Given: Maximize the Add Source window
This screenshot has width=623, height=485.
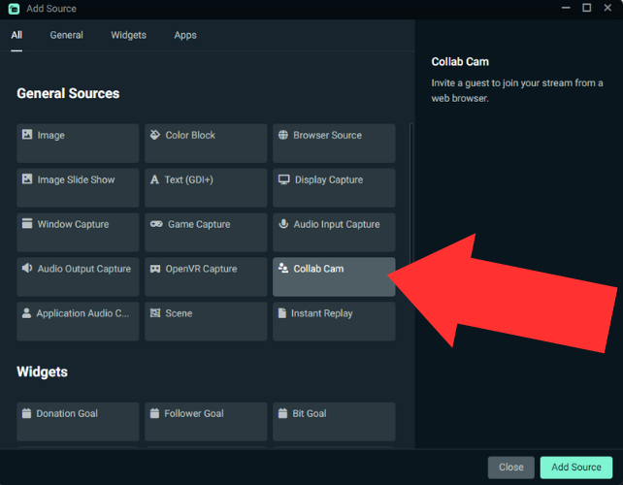Looking at the screenshot, I should [x=586, y=8].
